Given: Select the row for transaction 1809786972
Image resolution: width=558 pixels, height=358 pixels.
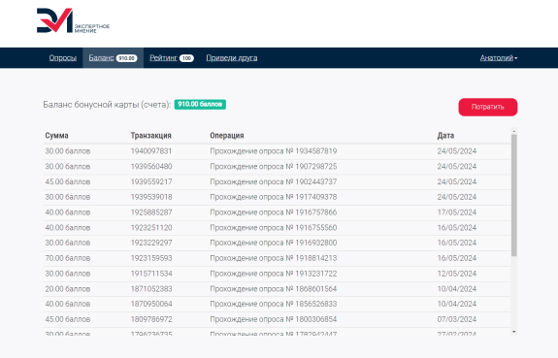Looking at the screenshot, I should (277, 319).
